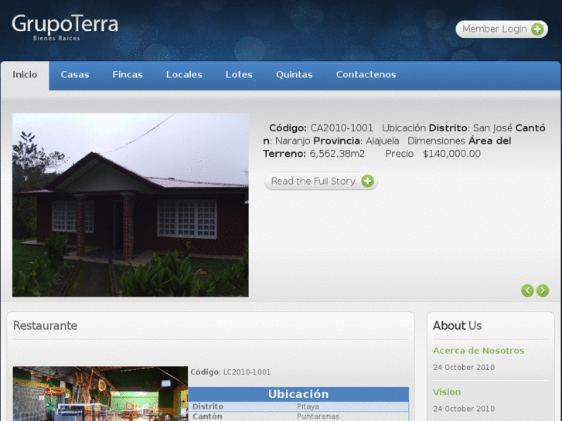Open the Member Login button
This screenshot has height=421, width=562.
click(502, 29)
